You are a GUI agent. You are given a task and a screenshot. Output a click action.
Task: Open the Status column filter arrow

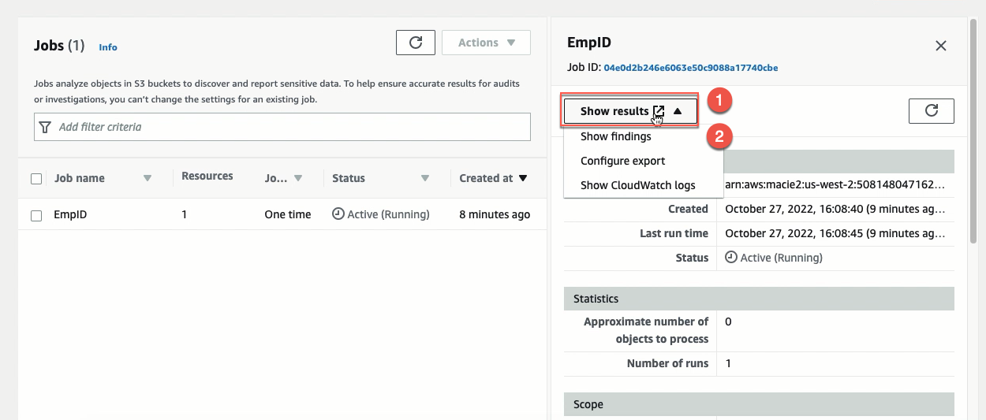point(425,179)
